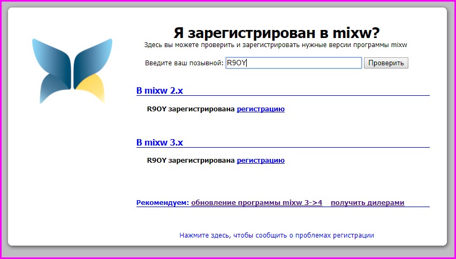Open 'обновление программы mixw 3->4' link
This screenshot has height=259, width=456.
pos(256,203)
